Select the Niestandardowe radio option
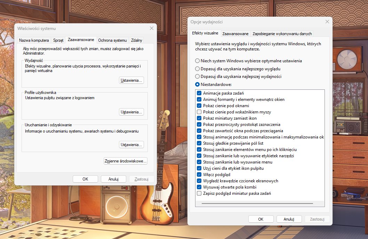Viewport: 368px width, 239px height. pos(197,85)
